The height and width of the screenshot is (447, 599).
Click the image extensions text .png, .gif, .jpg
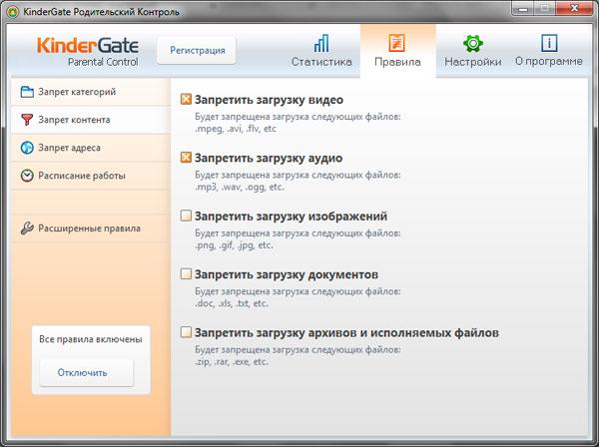pyautogui.click(x=234, y=245)
